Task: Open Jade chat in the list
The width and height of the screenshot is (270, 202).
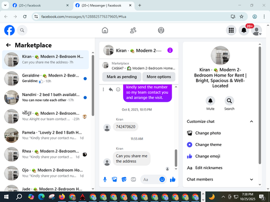Action: [45, 187]
